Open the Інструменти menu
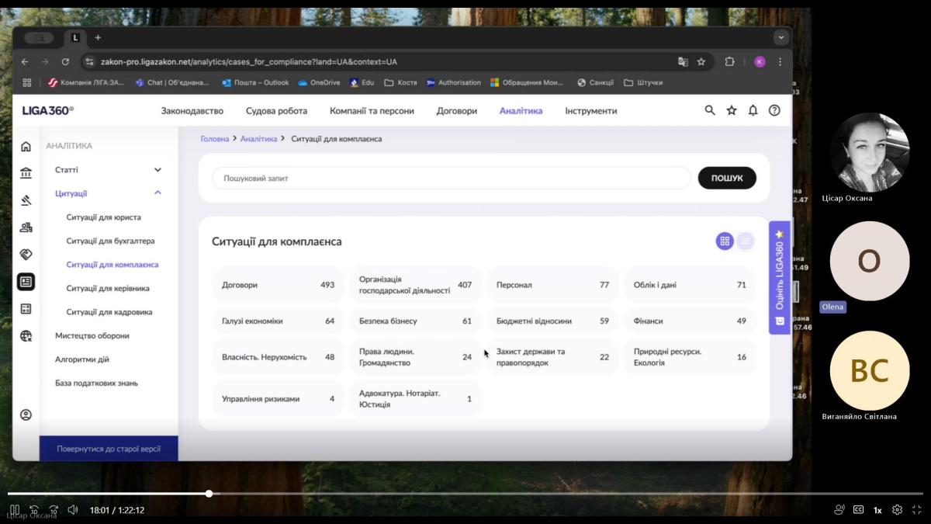The width and height of the screenshot is (931, 524). coord(590,111)
